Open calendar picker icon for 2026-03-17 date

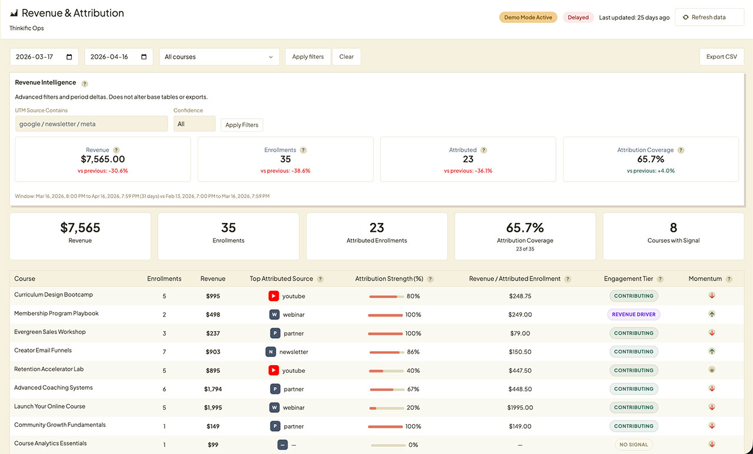click(x=69, y=57)
